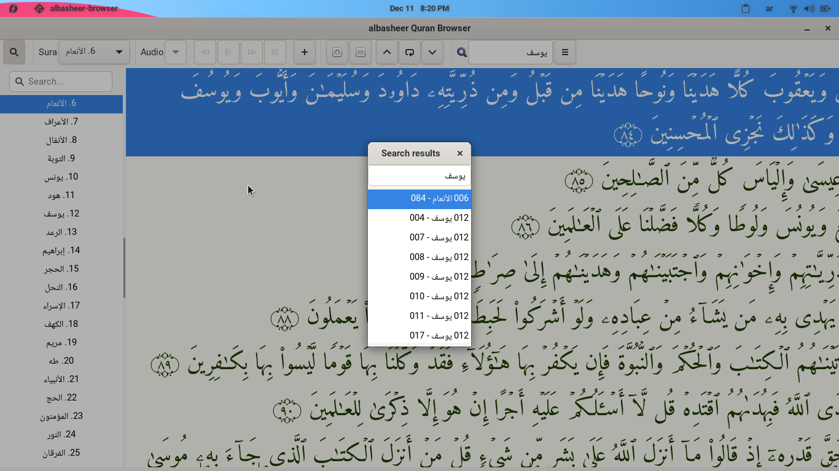This screenshot has height=471, width=839.
Task: Select sura 22. الحج in sidebar
Action: (61, 397)
